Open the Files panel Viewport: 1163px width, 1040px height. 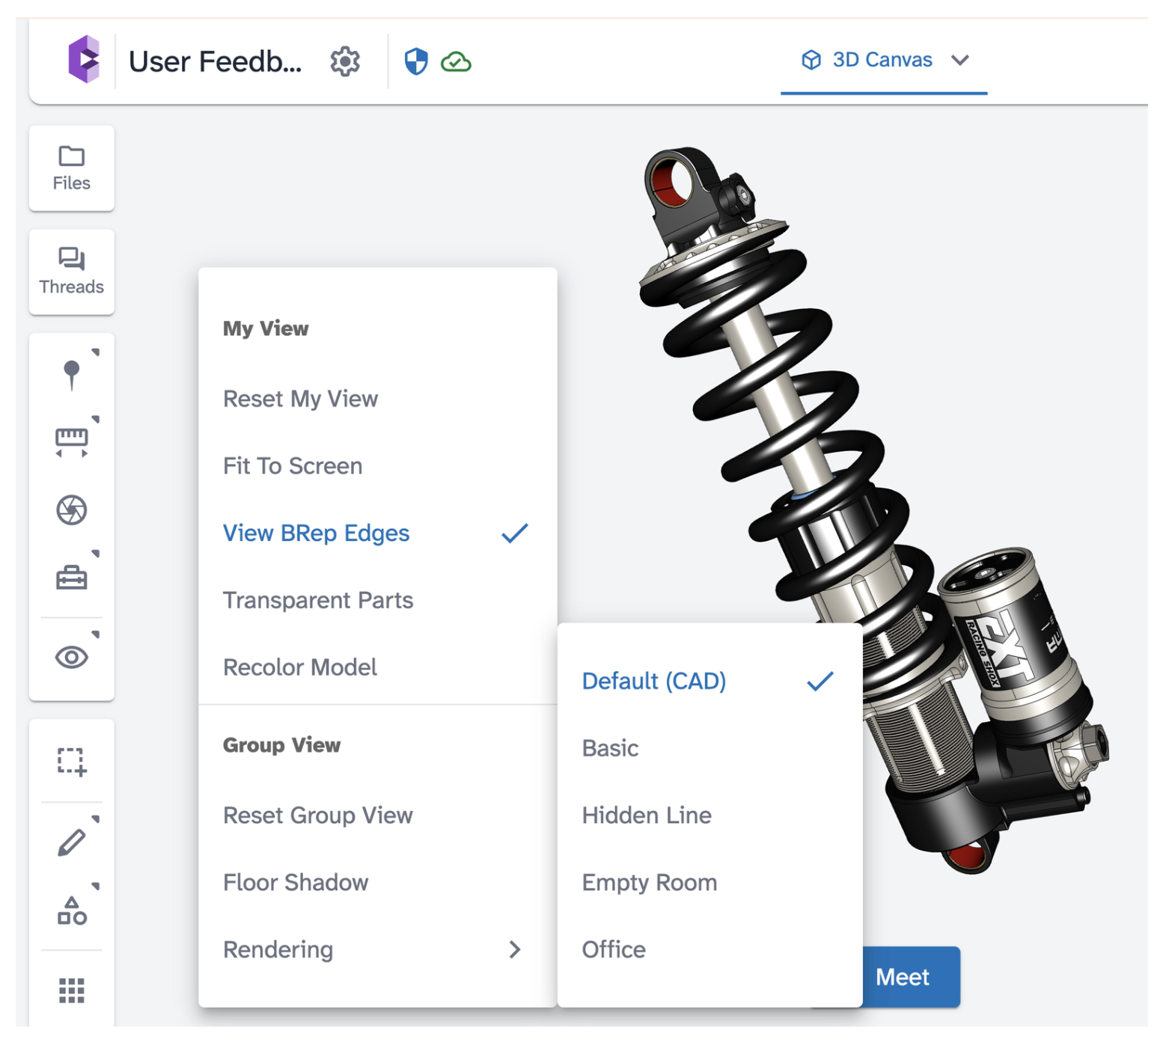point(72,168)
